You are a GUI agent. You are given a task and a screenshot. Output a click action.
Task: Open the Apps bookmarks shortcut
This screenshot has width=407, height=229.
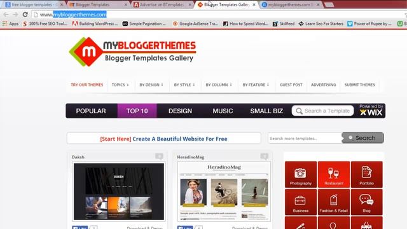pyautogui.click(x=10, y=24)
